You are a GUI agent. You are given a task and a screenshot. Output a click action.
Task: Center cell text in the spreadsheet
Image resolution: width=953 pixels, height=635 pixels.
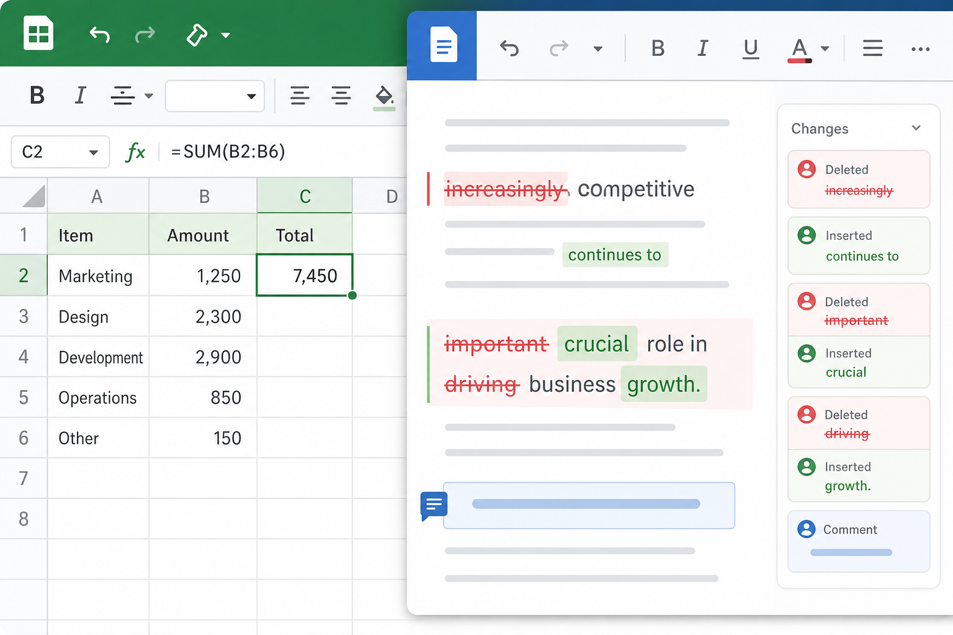click(341, 95)
